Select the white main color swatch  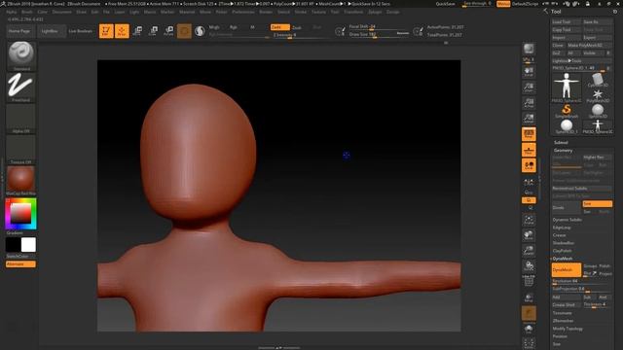click(x=28, y=245)
